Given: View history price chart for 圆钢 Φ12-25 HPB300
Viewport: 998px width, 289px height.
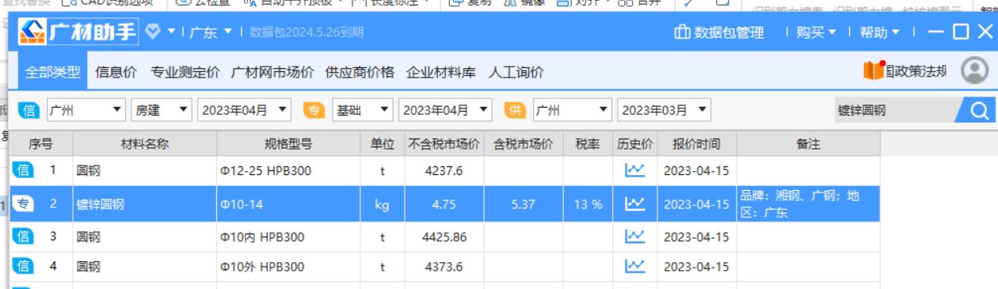Looking at the screenshot, I should coord(634,170).
